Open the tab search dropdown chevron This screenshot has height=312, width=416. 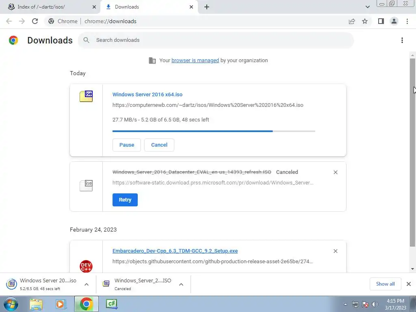[x=367, y=7]
